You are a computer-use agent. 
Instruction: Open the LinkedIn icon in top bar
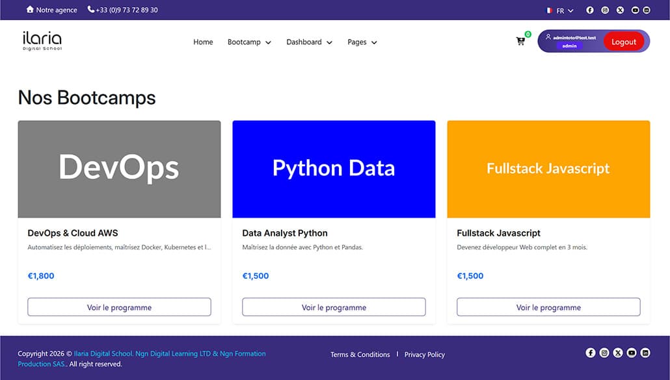click(647, 10)
